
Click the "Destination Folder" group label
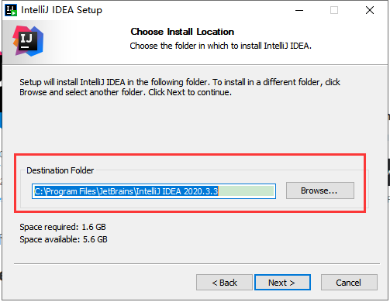pos(60,170)
